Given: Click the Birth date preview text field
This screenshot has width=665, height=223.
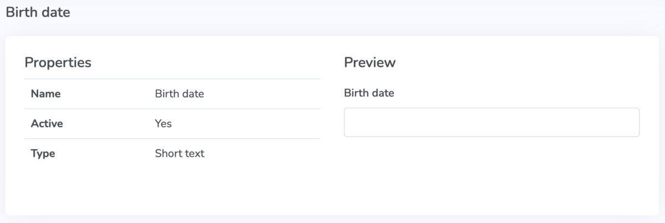Looking at the screenshot, I should point(492,122).
